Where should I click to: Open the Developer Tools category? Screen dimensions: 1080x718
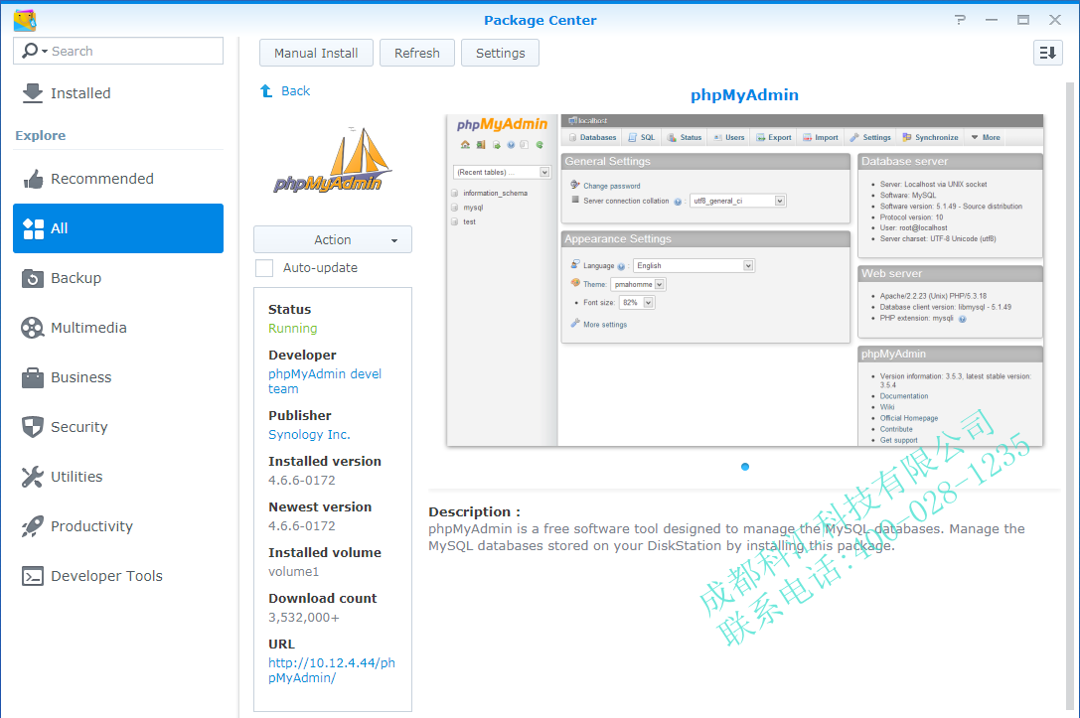pyautogui.click(x=118, y=576)
